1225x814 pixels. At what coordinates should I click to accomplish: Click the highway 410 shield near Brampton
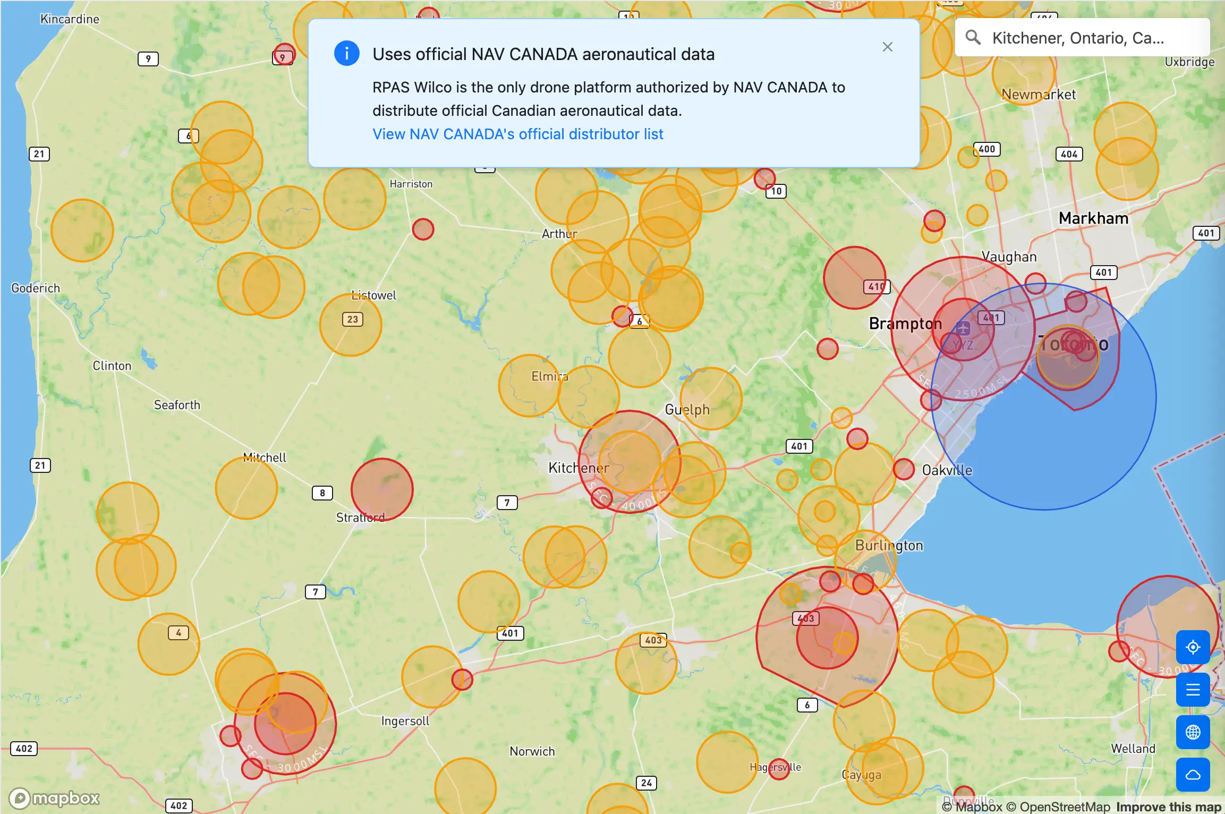pyautogui.click(x=877, y=286)
